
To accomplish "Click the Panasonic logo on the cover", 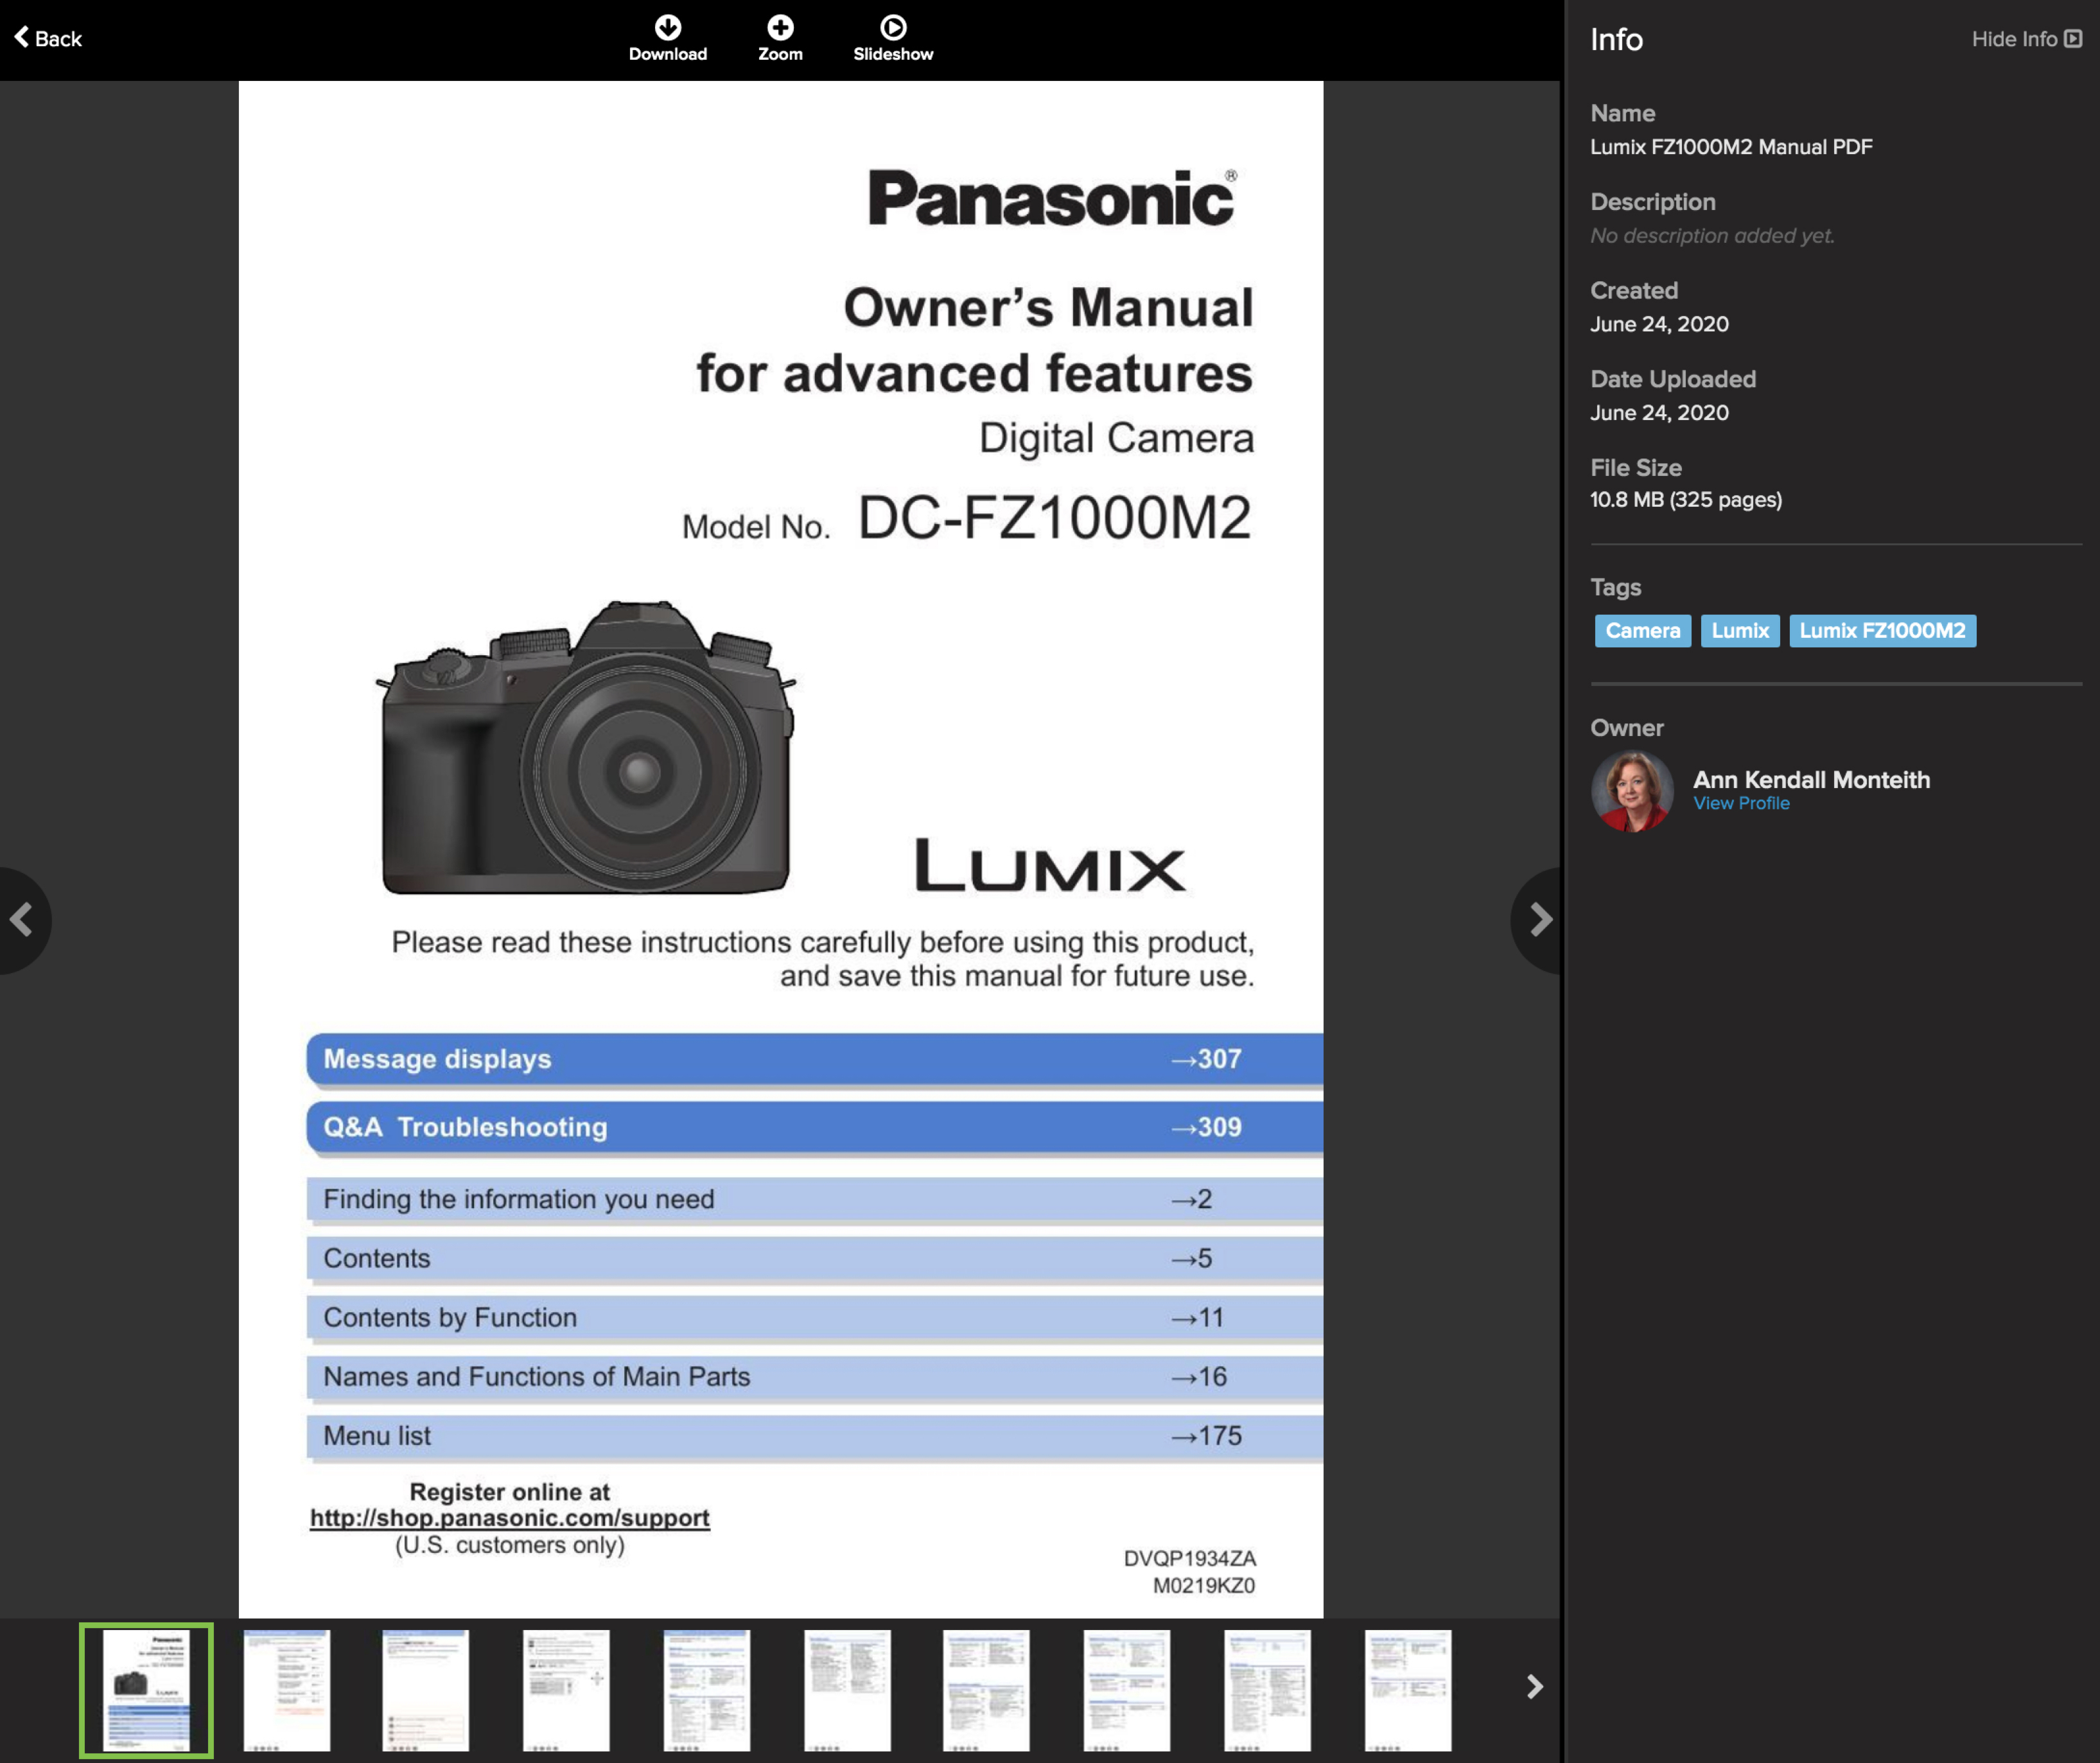I will click(x=1052, y=197).
